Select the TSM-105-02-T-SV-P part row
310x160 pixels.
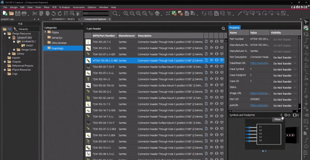point(155,67)
